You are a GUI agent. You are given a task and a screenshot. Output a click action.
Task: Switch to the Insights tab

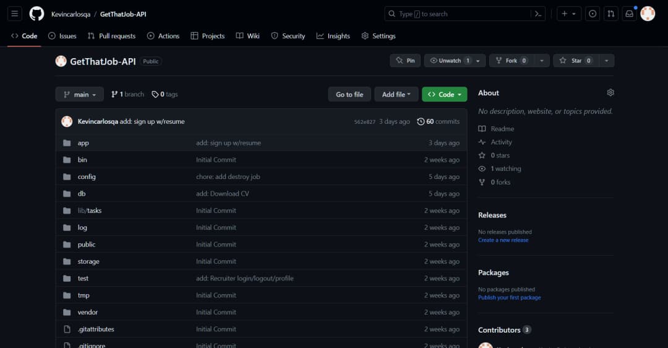pyautogui.click(x=333, y=36)
